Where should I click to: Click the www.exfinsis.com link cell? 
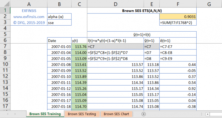coord(29,17)
